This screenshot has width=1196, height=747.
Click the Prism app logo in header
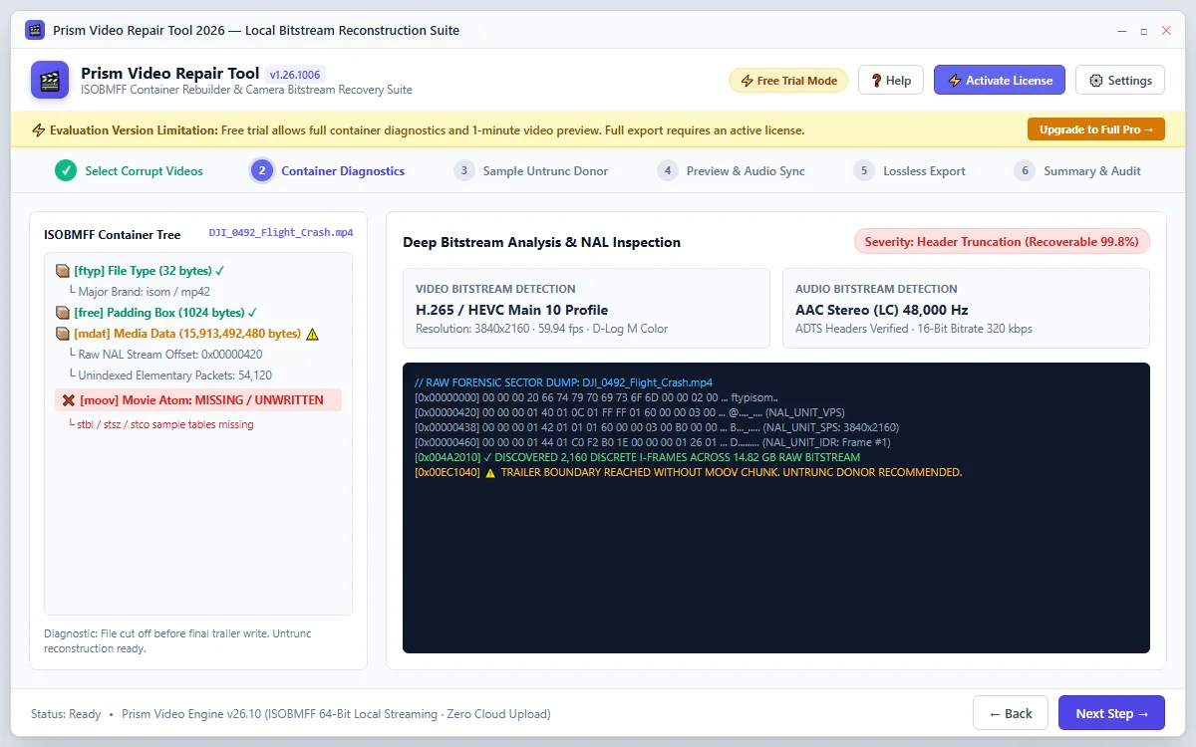(50, 81)
